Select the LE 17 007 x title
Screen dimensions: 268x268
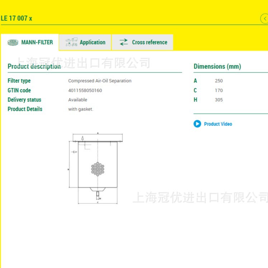(17, 18)
